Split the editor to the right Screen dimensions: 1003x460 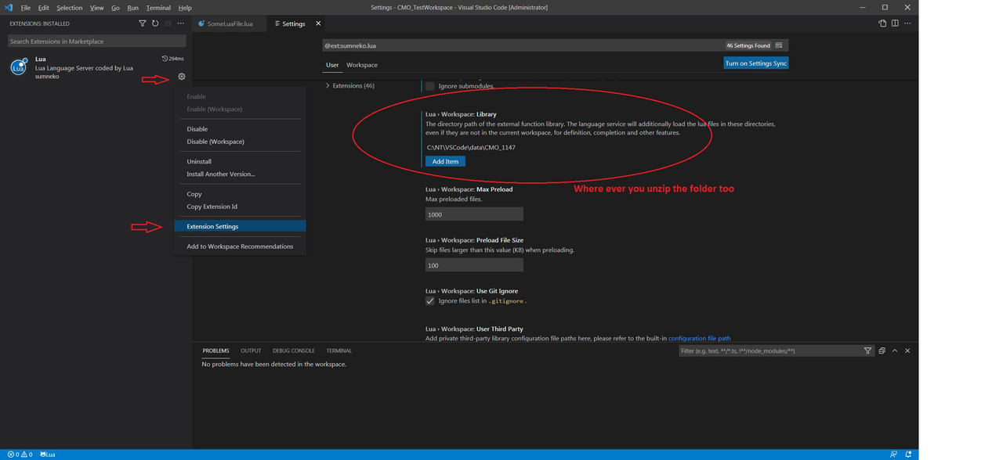[895, 23]
